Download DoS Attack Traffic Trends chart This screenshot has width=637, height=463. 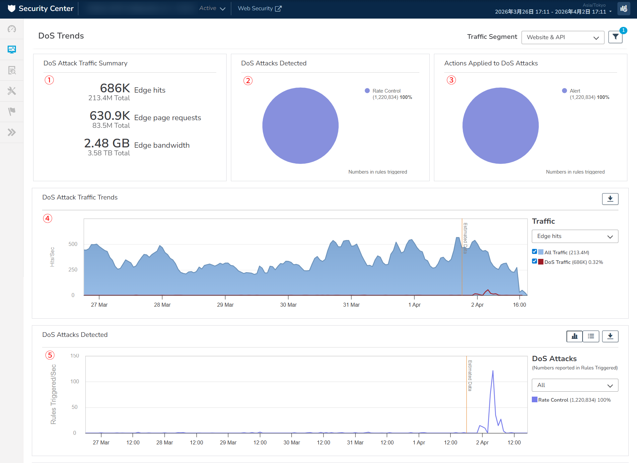click(x=610, y=199)
